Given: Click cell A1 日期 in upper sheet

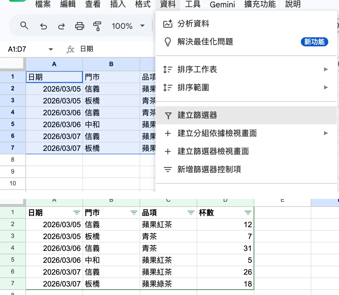Looking at the screenshot, I should click(x=54, y=77).
